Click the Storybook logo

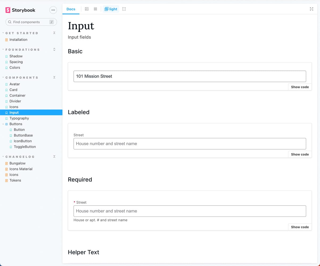click(20, 10)
